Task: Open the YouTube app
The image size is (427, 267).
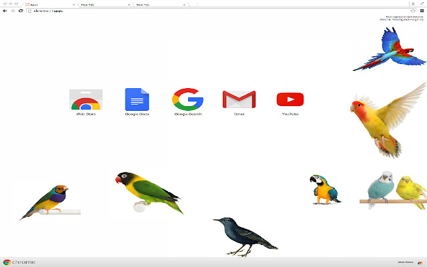Action: click(x=290, y=103)
